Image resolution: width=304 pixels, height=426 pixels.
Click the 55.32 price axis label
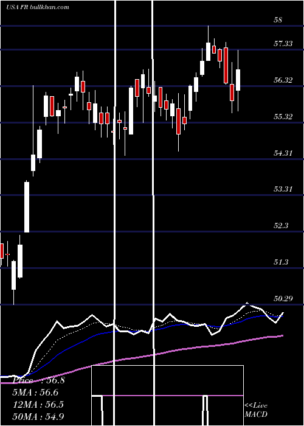coord(283,117)
